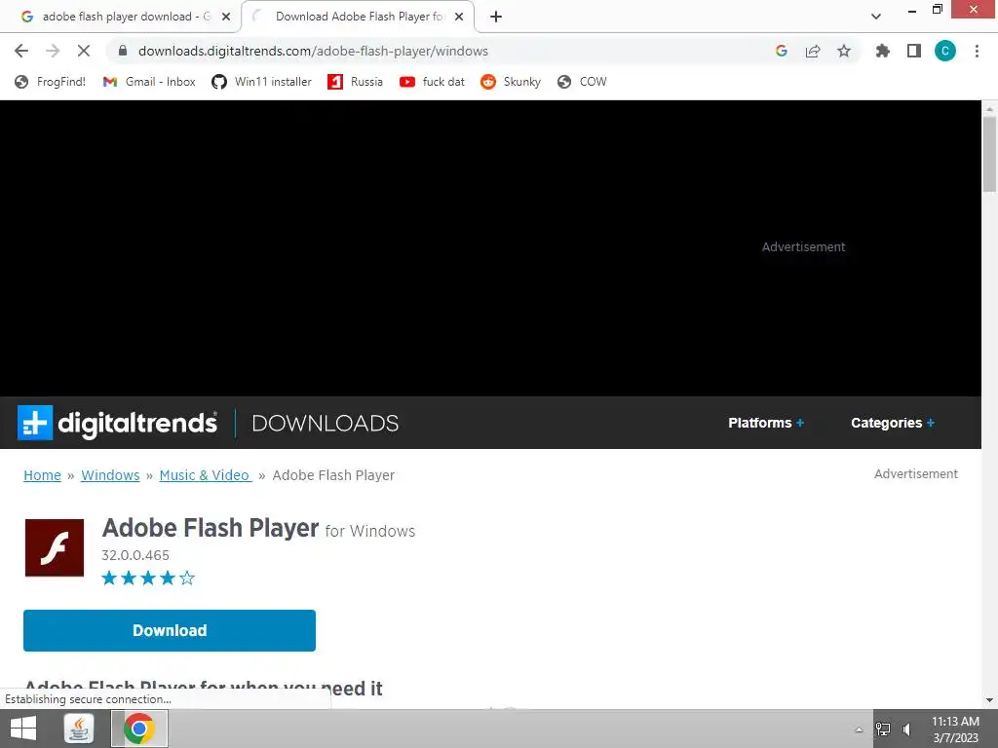Open Chrome three-dot menu
The height and width of the screenshot is (748, 998).
pyautogui.click(x=977, y=51)
